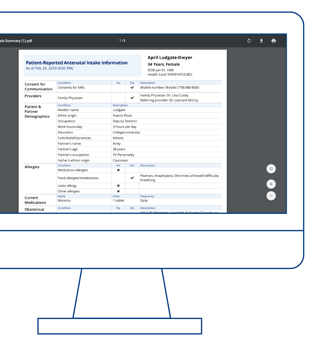Click the Yes checkmark for Consents for SMS
The height and width of the screenshot is (343, 317).
click(132, 87)
